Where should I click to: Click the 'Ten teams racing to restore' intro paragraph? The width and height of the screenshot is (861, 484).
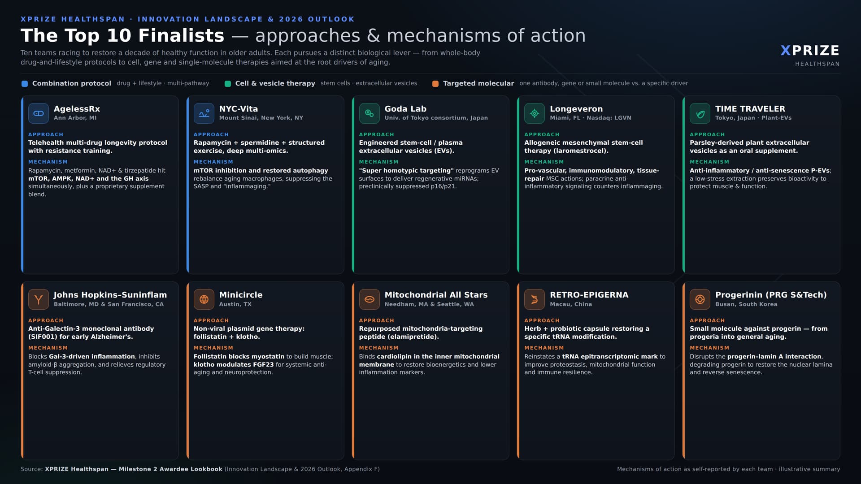tap(250, 57)
